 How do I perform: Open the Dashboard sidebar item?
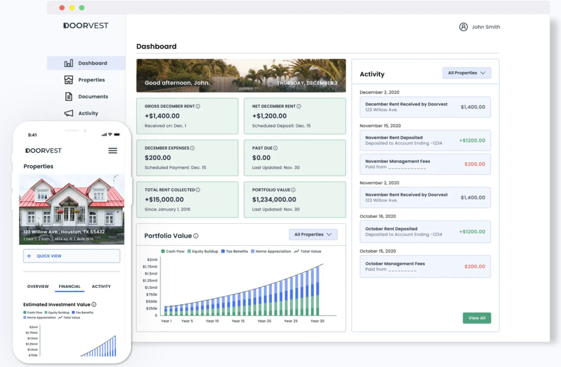tap(86, 63)
